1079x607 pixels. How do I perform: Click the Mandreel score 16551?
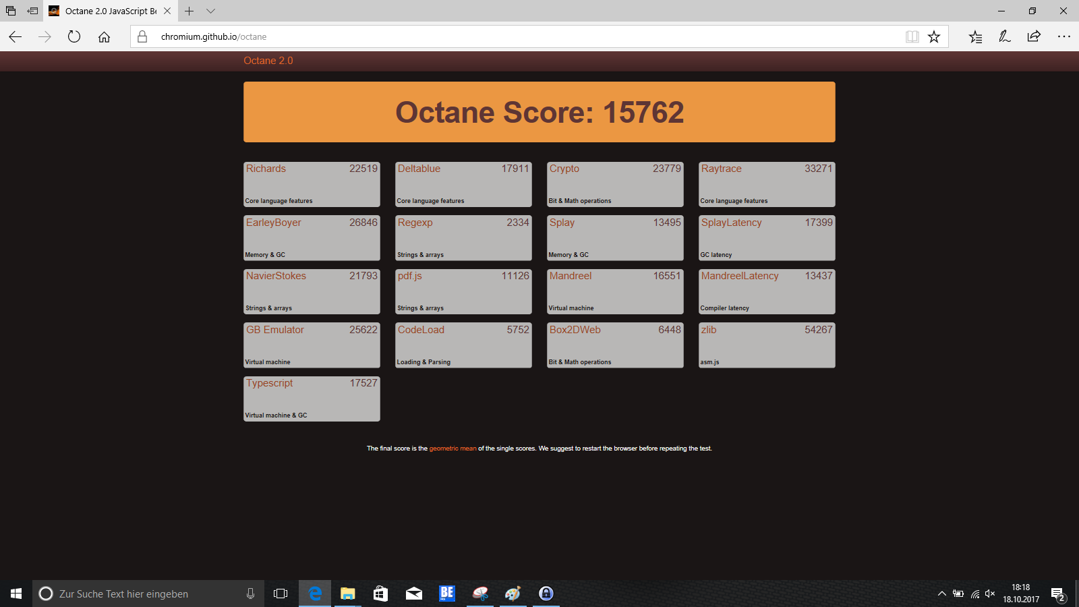(667, 276)
